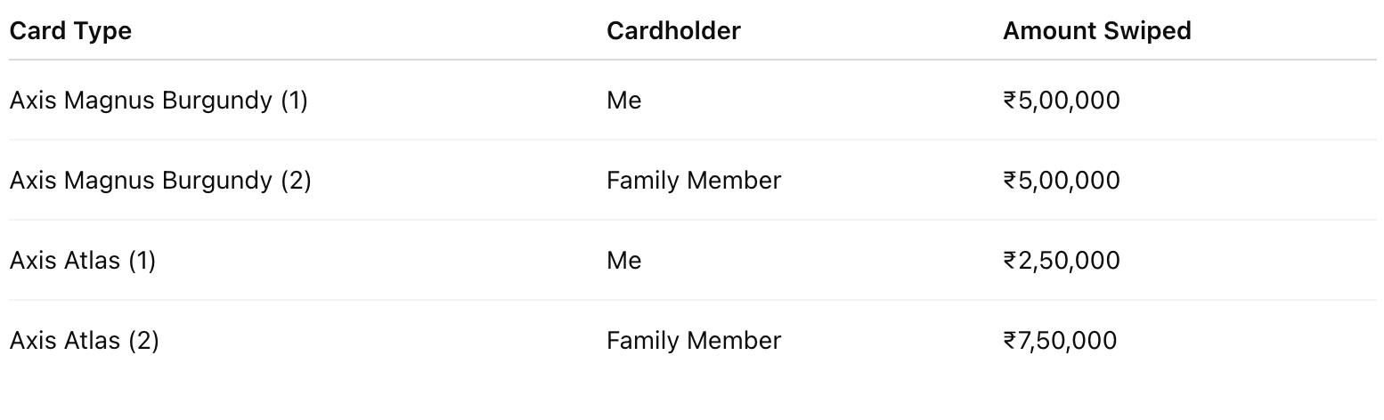This screenshot has height=420, width=1384.
Task: Click the rupee symbol before 2,50,000
Action: 1010,261
